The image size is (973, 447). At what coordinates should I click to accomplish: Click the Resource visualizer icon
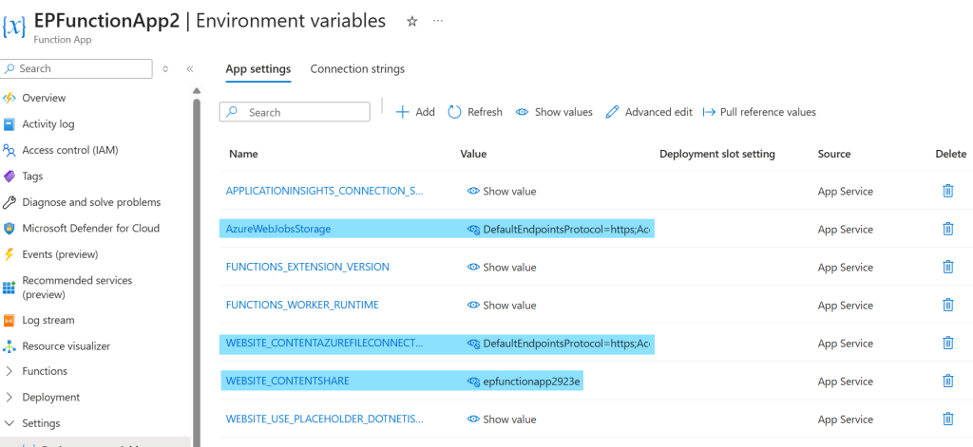point(10,346)
